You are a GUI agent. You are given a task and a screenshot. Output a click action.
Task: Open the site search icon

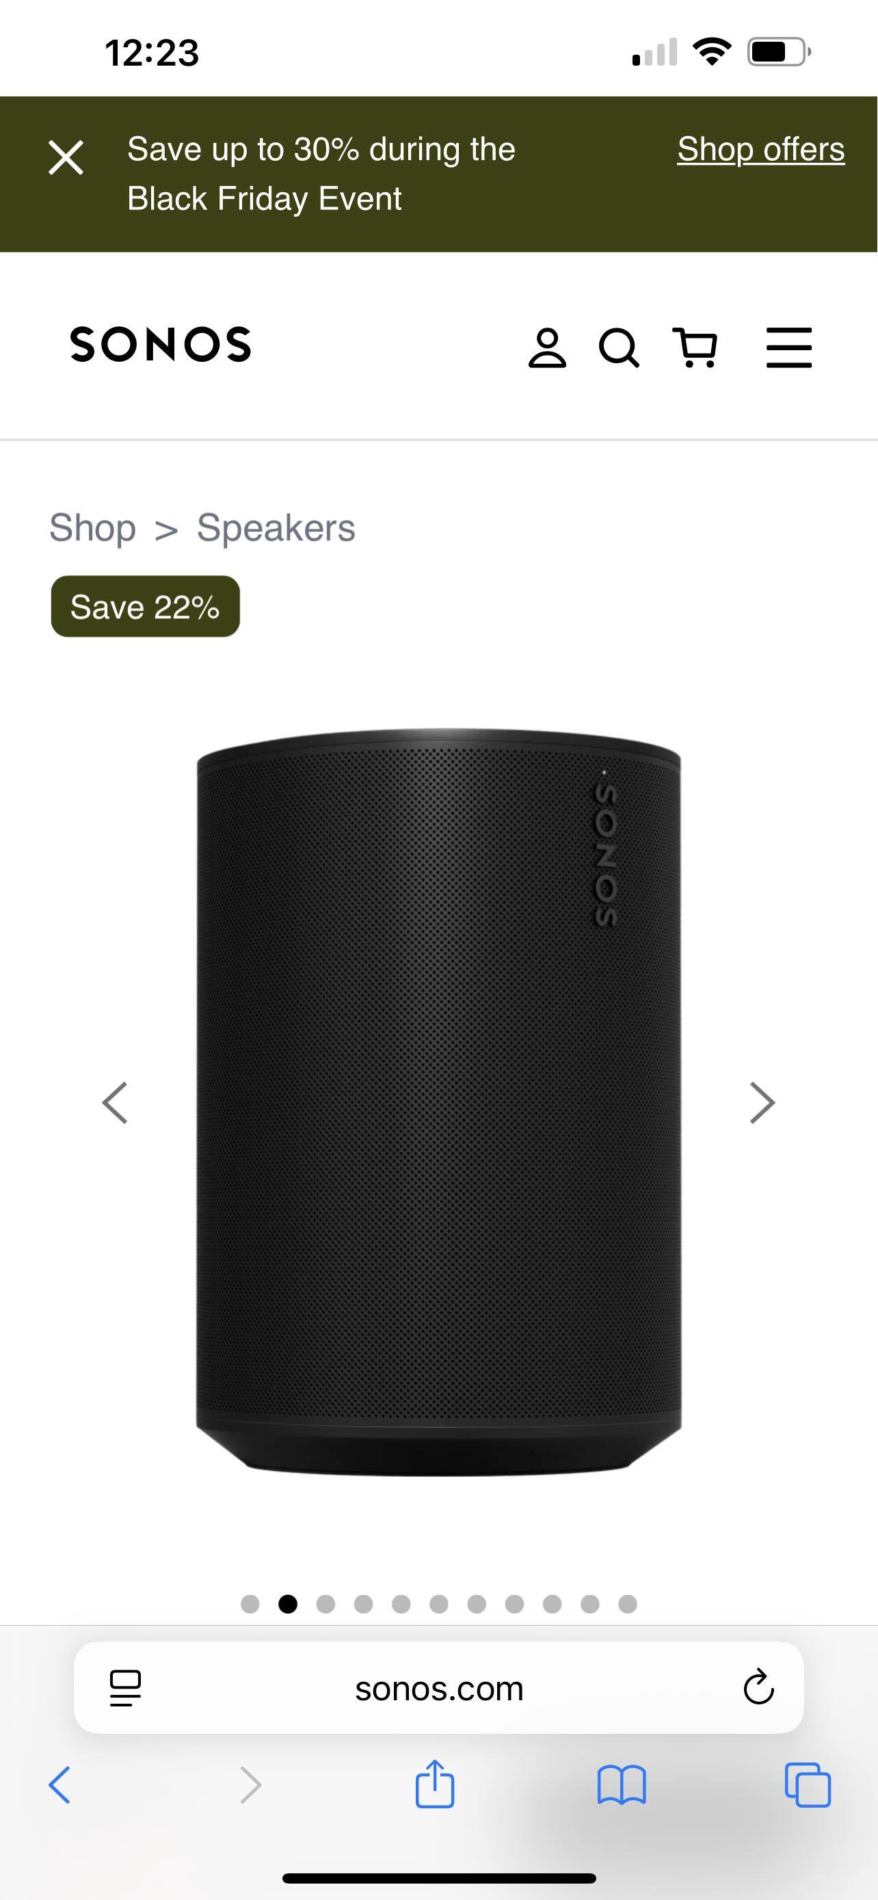coord(619,348)
